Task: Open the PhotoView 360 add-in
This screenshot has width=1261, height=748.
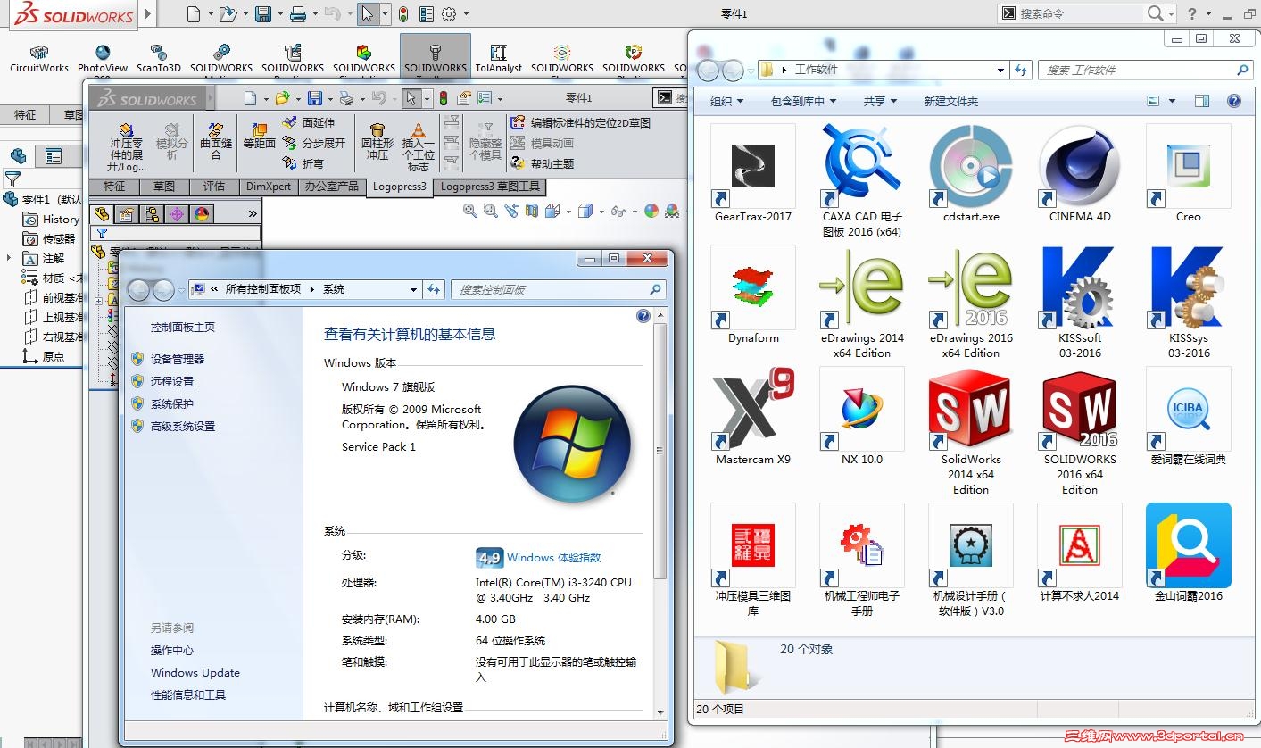Action: (x=103, y=61)
